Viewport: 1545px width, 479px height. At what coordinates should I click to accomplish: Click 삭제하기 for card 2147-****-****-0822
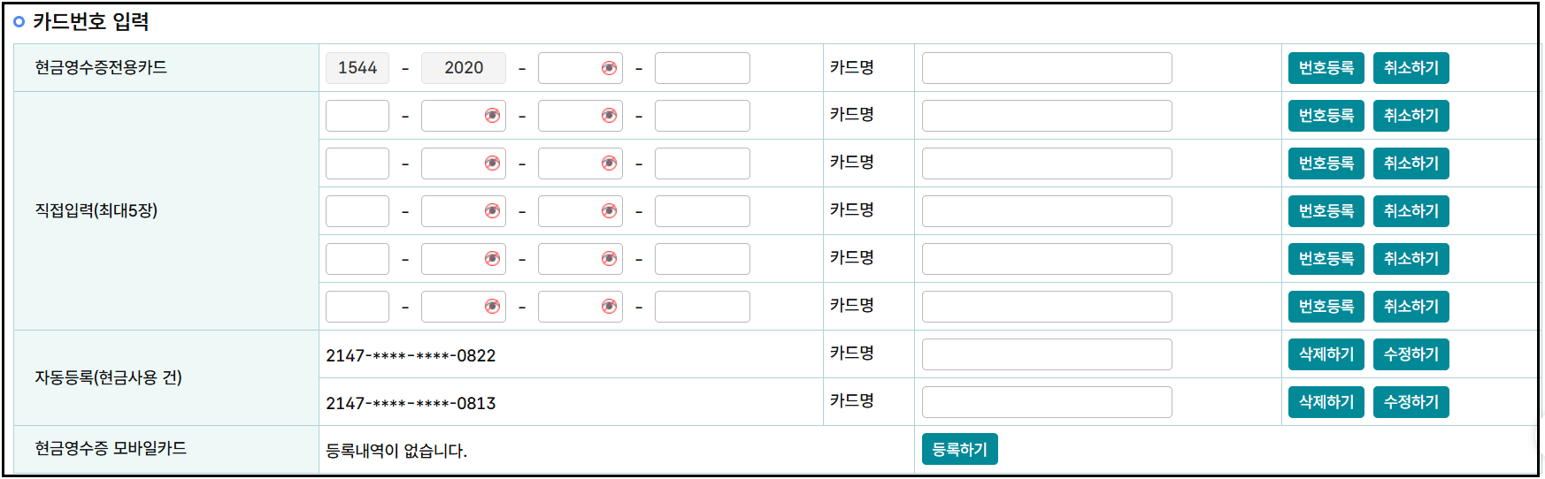click(x=1326, y=354)
